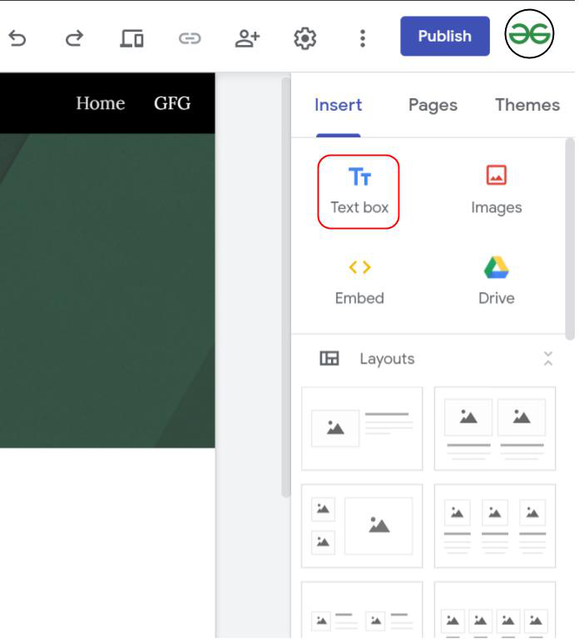
Task: Switch to the Pages tab
Action: pyautogui.click(x=433, y=105)
